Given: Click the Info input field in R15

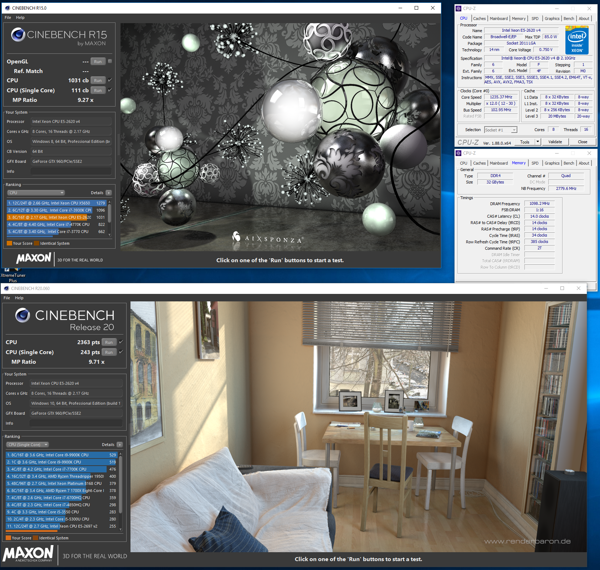Looking at the screenshot, I should click(71, 171).
